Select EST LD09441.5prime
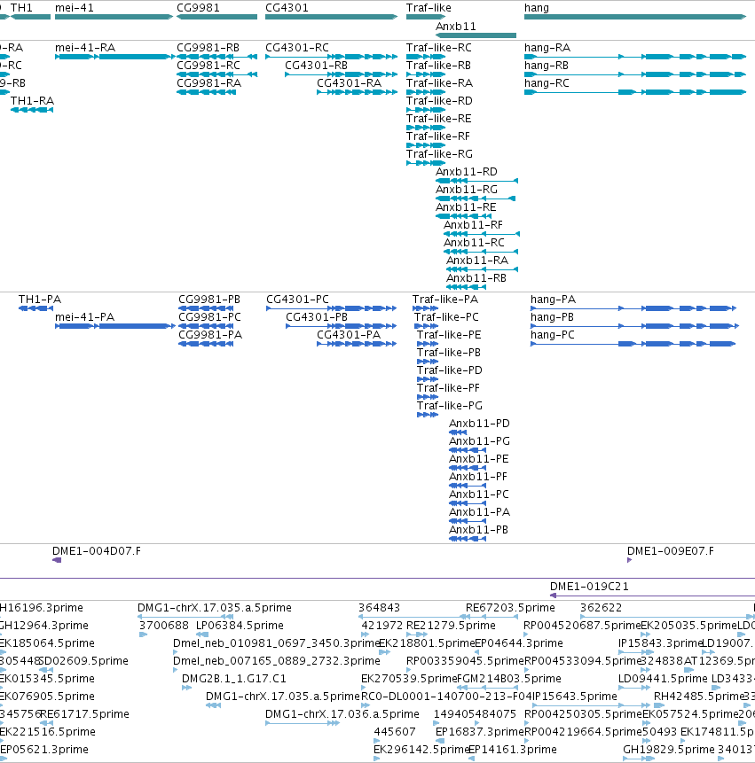Image resolution: width=755 pixels, height=763 pixels. (x=634, y=688)
